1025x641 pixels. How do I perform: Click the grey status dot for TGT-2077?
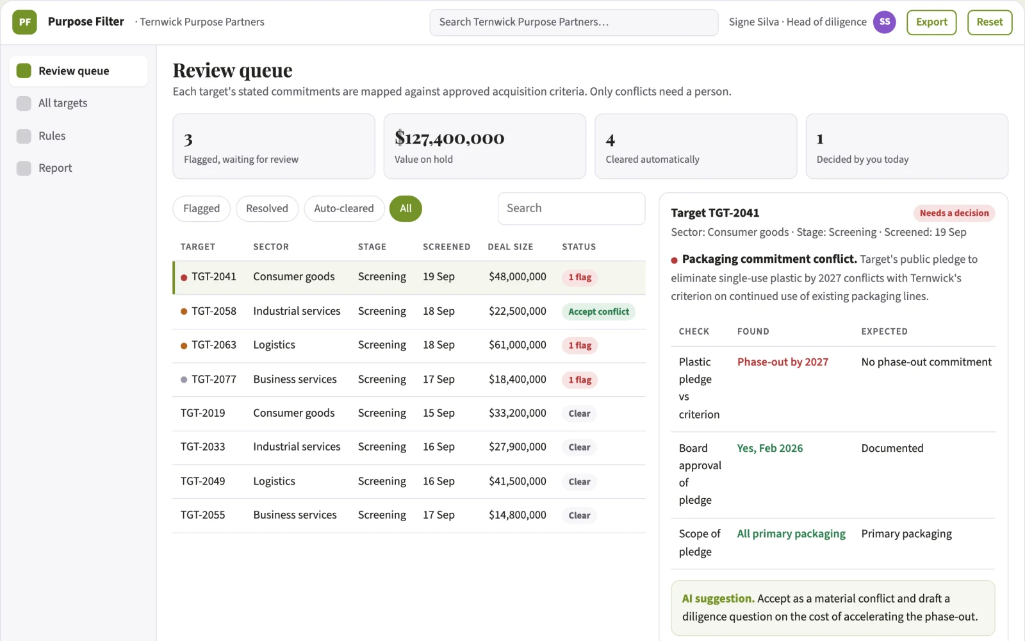coord(184,379)
